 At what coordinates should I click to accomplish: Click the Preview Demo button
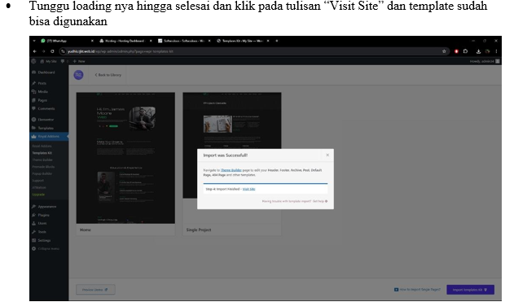[x=95, y=290]
